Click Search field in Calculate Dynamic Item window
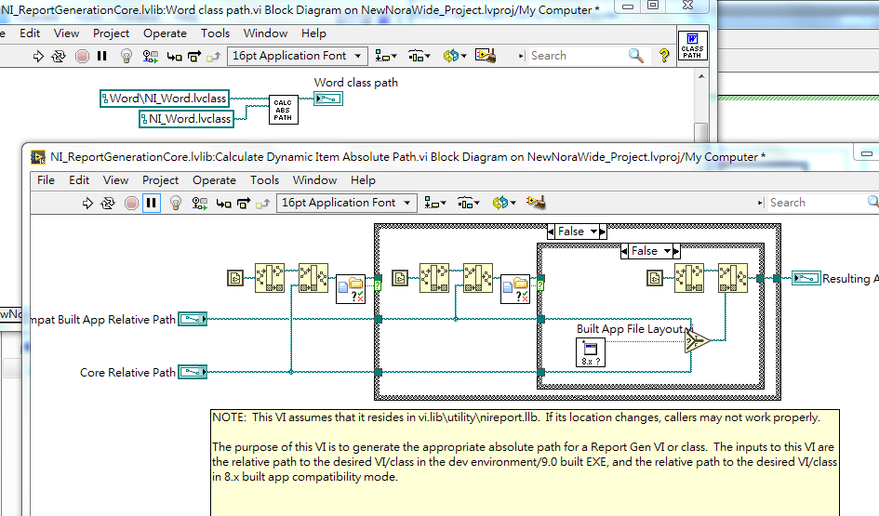 pyautogui.click(x=816, y=203)
